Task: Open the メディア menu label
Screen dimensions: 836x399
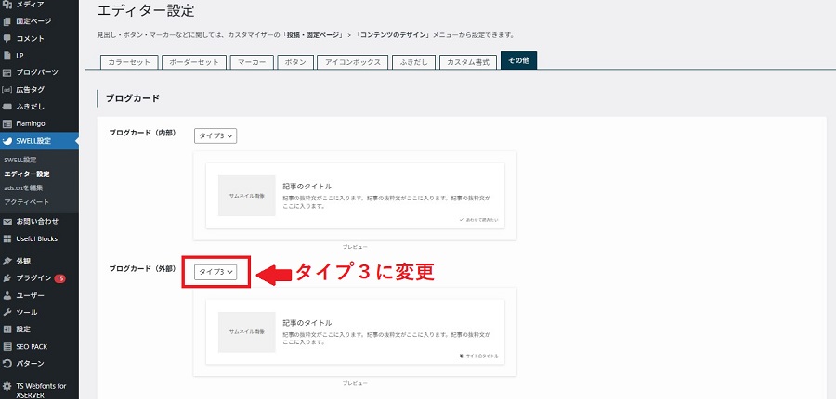Action: 30,5
